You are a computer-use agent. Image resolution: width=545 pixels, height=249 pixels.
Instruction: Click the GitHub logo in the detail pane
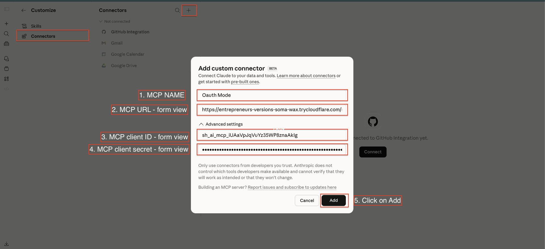373,122
